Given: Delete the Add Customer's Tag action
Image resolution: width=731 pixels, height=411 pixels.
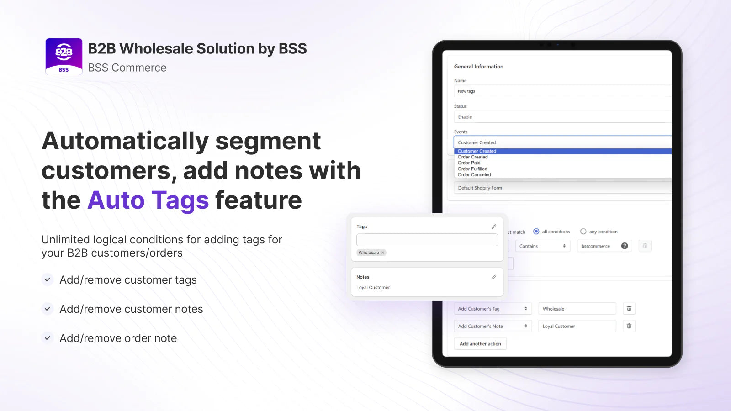Looking at the screenshot, I should click(629, 309).
